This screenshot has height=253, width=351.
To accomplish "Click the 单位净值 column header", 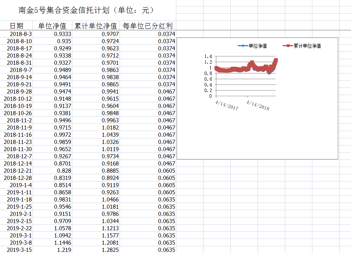I will tap(52, 26).
